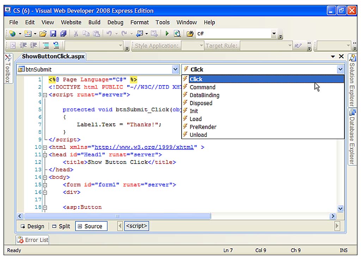
Task: Open the Build menu
Action: point(94,22)
